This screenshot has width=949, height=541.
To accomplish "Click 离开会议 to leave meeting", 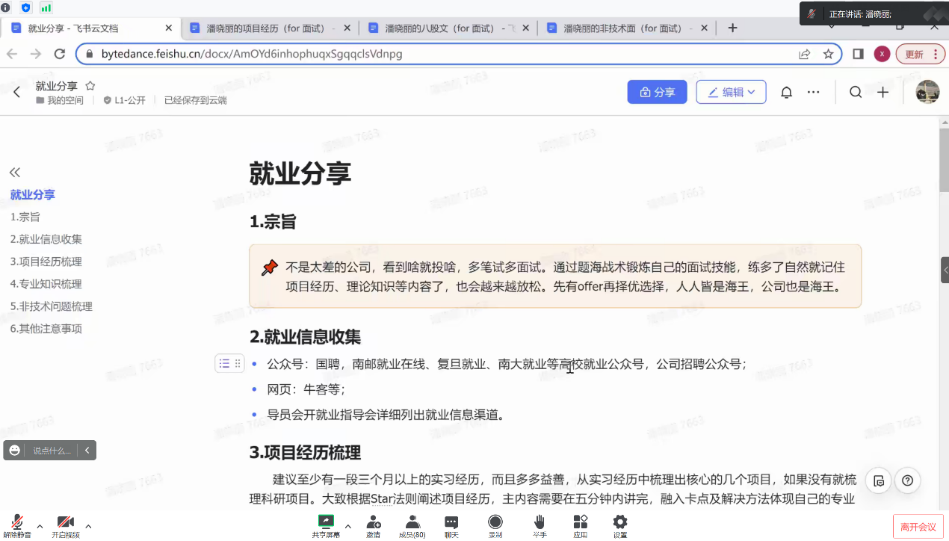I will tap(918, 527).
